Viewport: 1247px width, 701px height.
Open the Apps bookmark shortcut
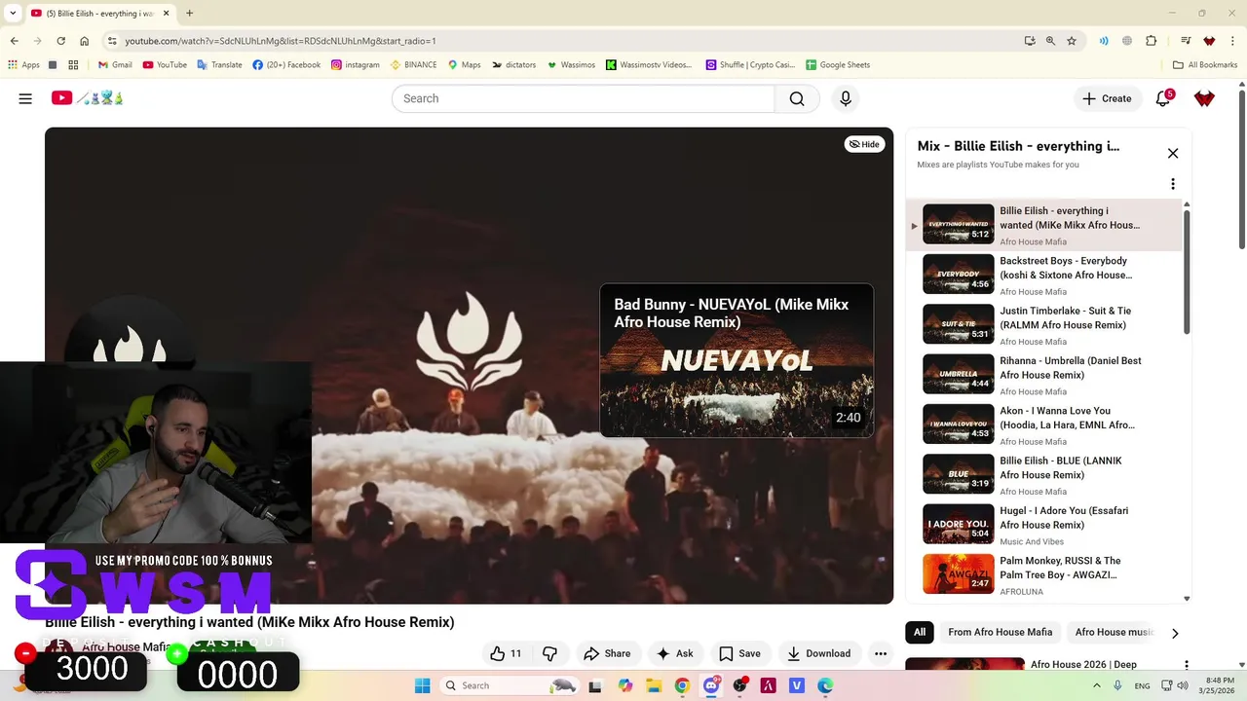(23, 65)
